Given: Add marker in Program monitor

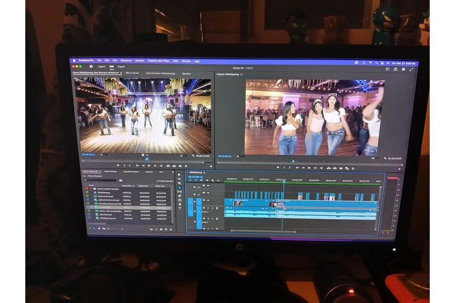Looking at the screenshot, I should pyautogui.click(x=278, y=167).
